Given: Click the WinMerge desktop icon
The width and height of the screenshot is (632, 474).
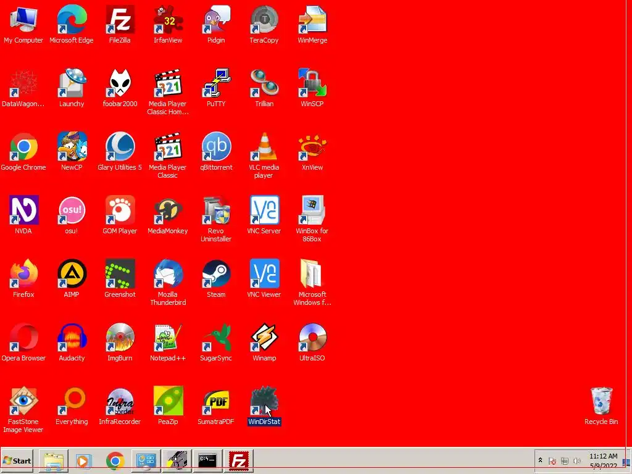Looking at the screenshot, I should coord(312,19).
